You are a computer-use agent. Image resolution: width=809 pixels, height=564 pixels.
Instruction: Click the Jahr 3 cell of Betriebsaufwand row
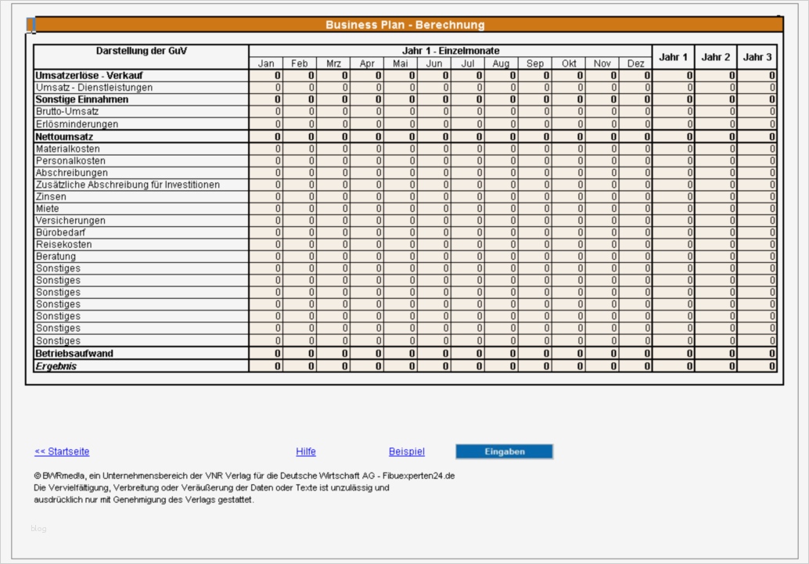point(757,354)
